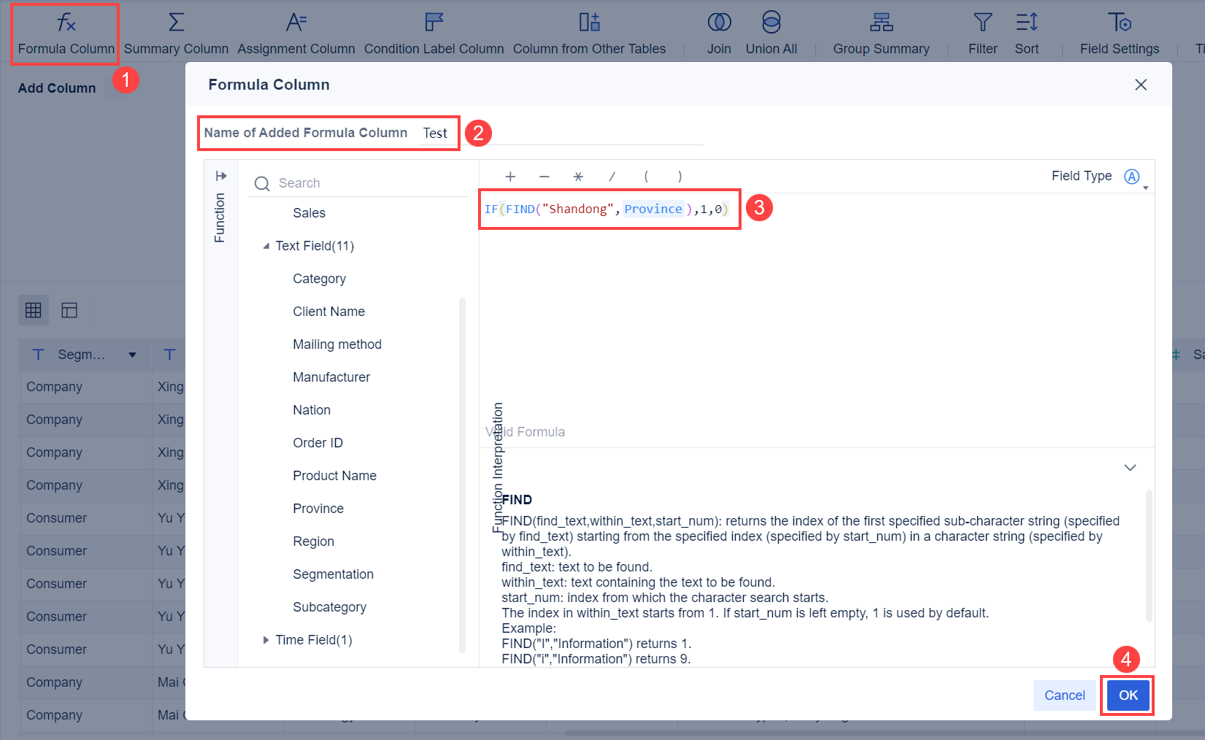Expand the Time Field(1) group
The width and height of the screenshot is (1205, 740).
tap(267, 640)
